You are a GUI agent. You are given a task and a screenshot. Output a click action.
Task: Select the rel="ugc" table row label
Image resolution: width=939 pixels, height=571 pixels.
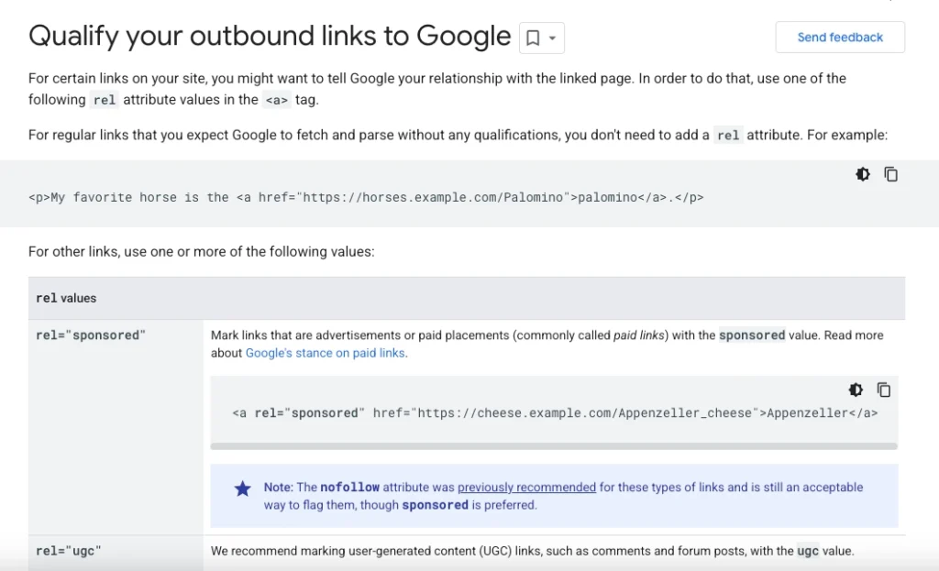(x=69, y=551)
